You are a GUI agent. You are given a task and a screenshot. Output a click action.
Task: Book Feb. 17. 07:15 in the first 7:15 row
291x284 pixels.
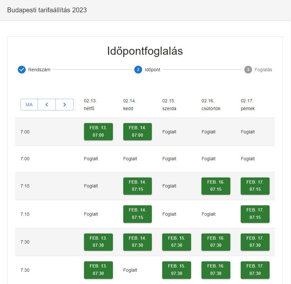click(x=255, y=186)
